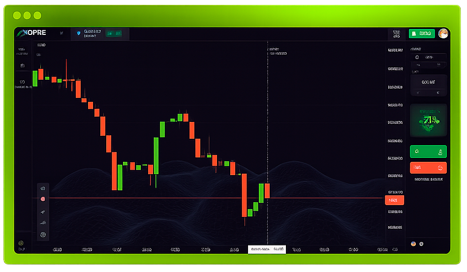Click the right-hand icon in the trade panel's second row
Image resolution: width=467 pixels, height=272 pixels.
pyautogui.click(x=438, y=64)
